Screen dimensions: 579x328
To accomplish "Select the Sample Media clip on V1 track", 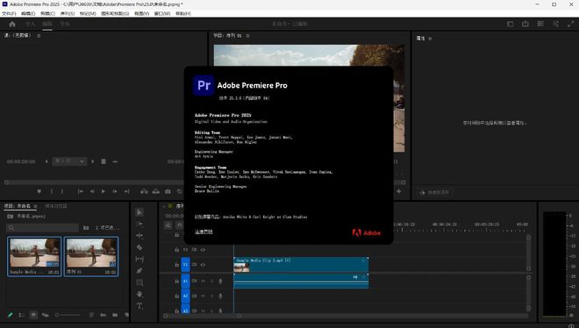I will (301, 265).
